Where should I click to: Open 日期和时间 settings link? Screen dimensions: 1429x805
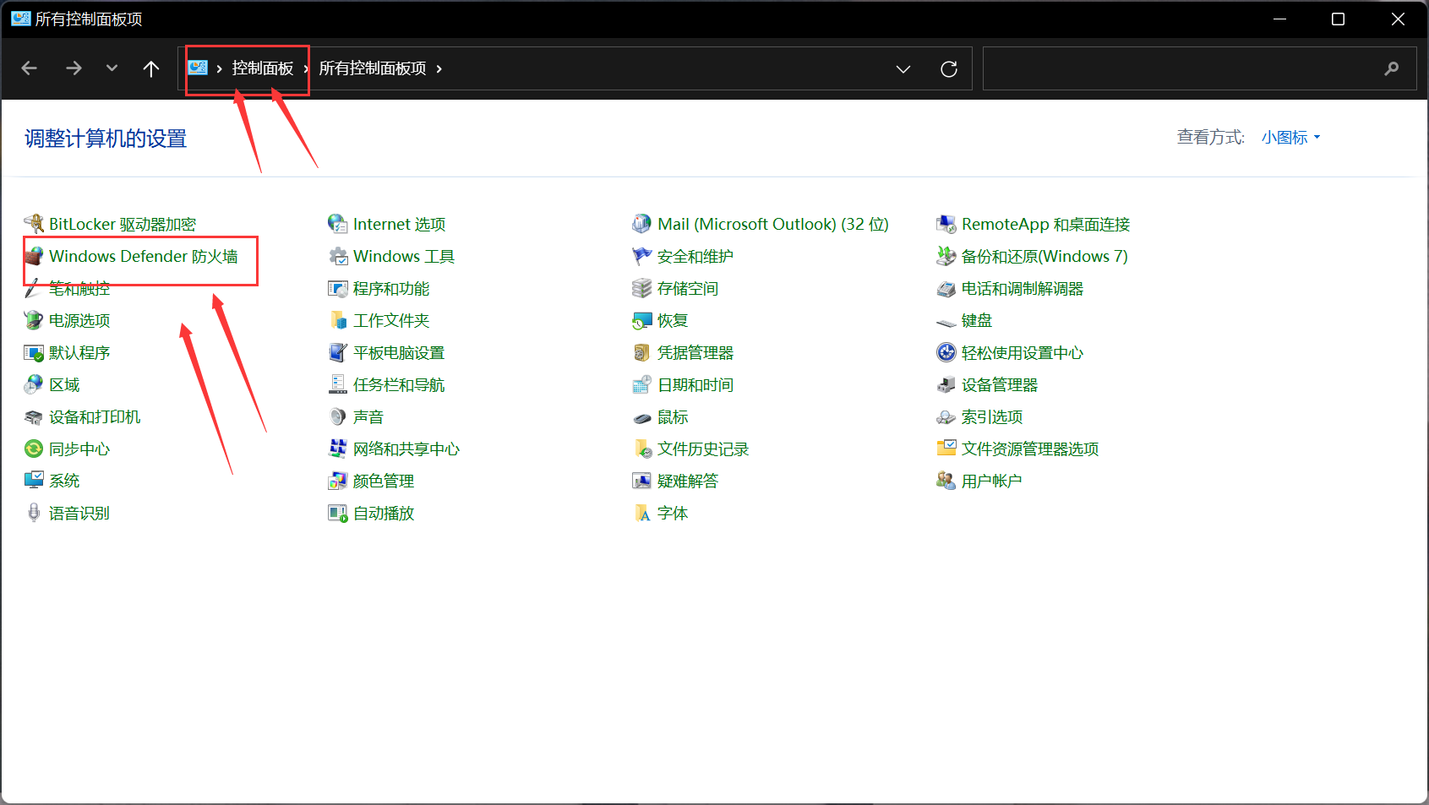pos(695,385)
